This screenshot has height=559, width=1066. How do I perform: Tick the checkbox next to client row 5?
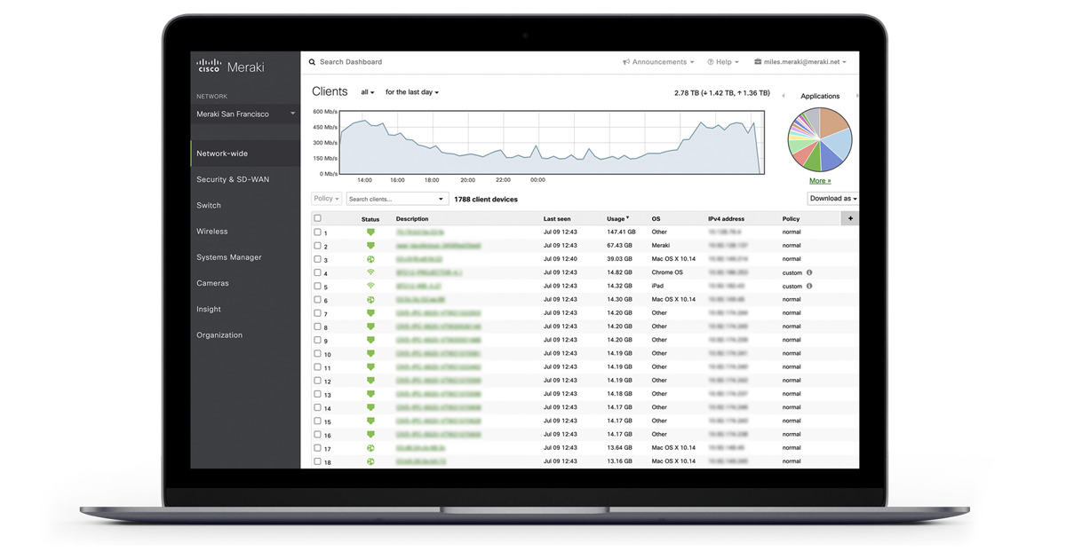[316, 286]
